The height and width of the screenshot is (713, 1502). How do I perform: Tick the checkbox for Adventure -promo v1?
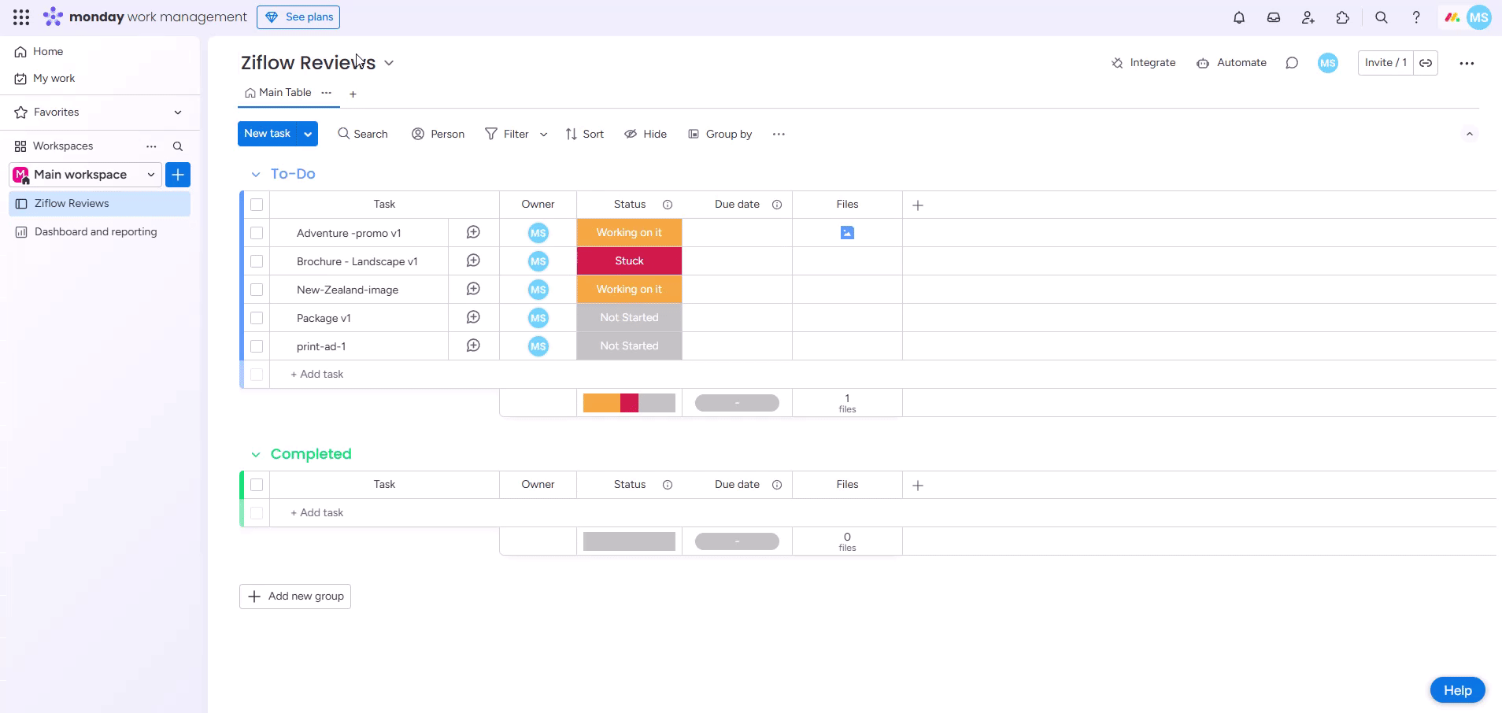(x=257, y=233)
